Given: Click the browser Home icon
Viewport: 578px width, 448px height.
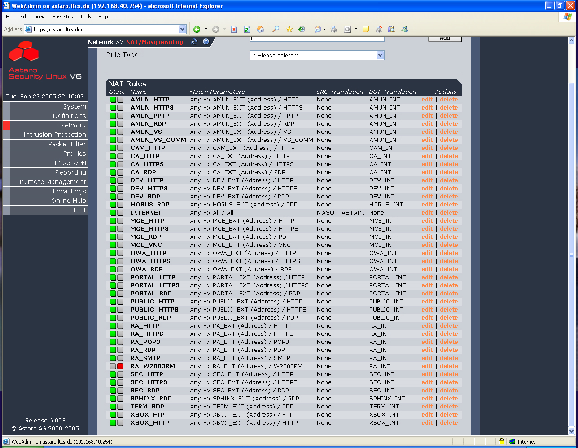Looking at the screenshot, I should [x=260, y=29].
